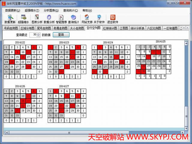This screenshot has width=192, height=144.
Task: Click the recent-count spinner arrows beside 30
Action: 38,35
